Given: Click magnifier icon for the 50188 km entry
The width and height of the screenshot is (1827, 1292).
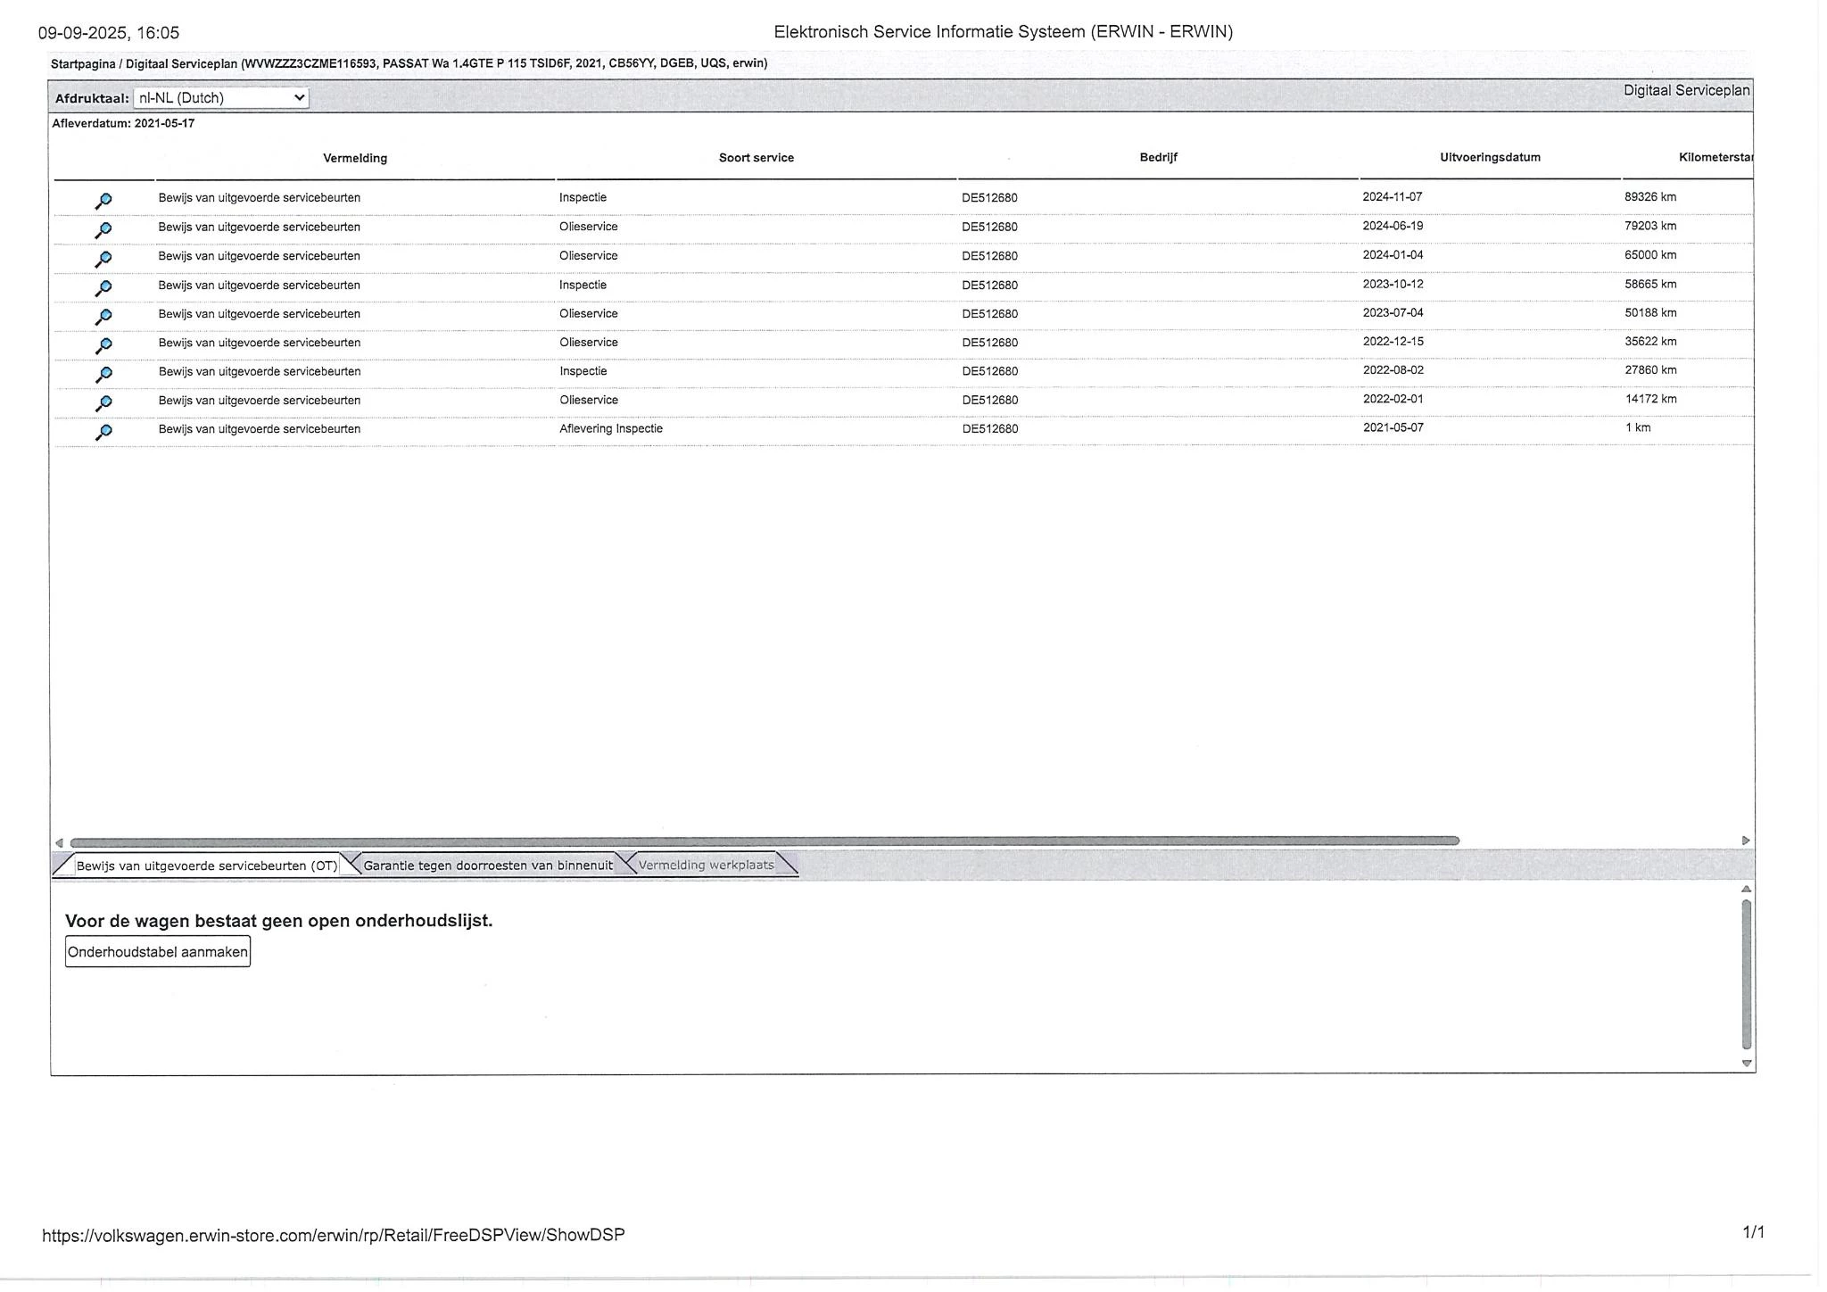Looking at the screenshot, I should pyautogui.click(x=103, y=317).
